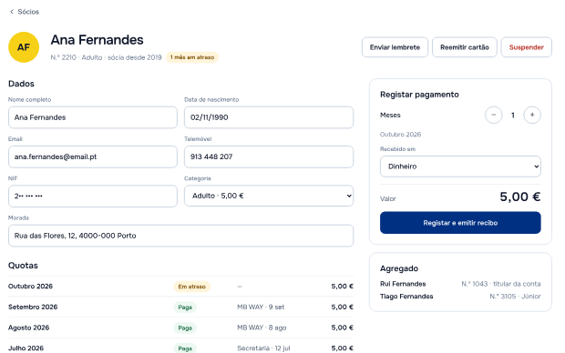Suspend member with Suspender button
The height and width of the screenshot is (353, 565).
(x=526, y=47)
